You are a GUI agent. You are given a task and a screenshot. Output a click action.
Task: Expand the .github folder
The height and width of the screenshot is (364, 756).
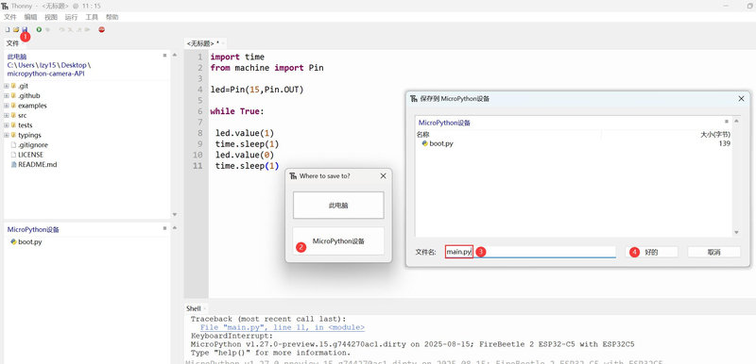pyautogui.click(x=7, y=95)
